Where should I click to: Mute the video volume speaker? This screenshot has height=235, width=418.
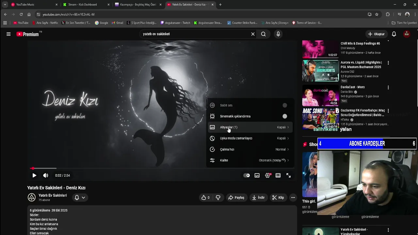click(46, 175)
